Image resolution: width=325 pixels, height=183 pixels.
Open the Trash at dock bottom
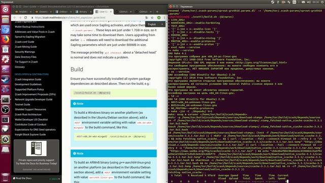(6, 177)
